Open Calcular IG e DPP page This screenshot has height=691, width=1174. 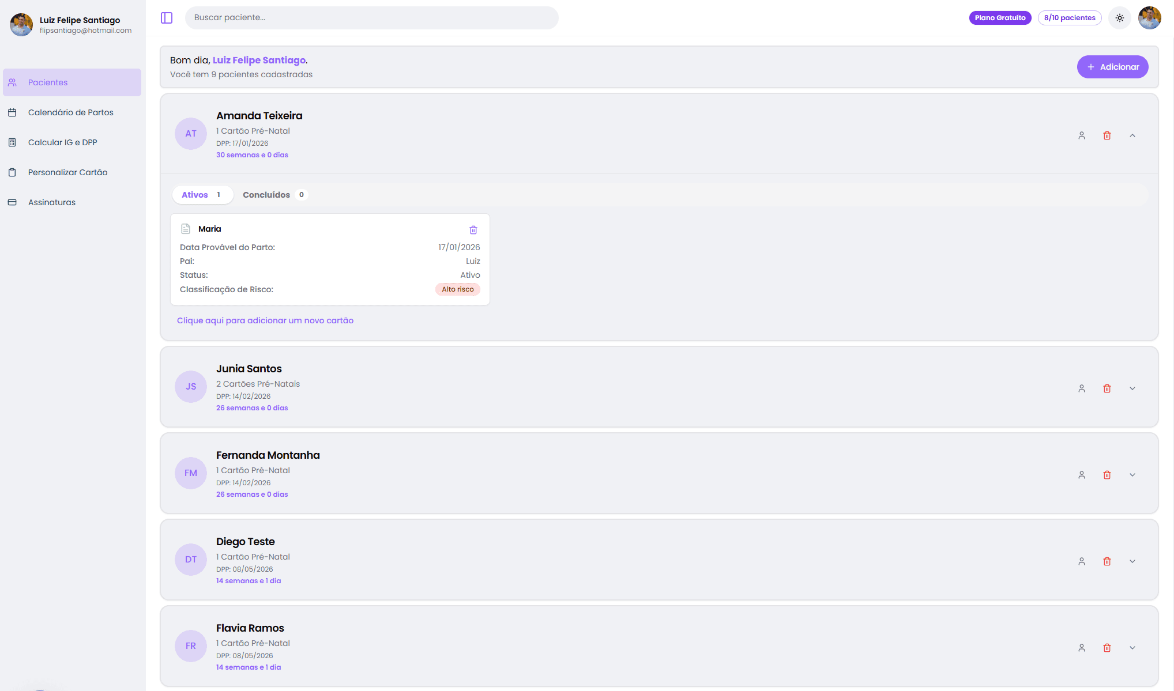(62, 142)
